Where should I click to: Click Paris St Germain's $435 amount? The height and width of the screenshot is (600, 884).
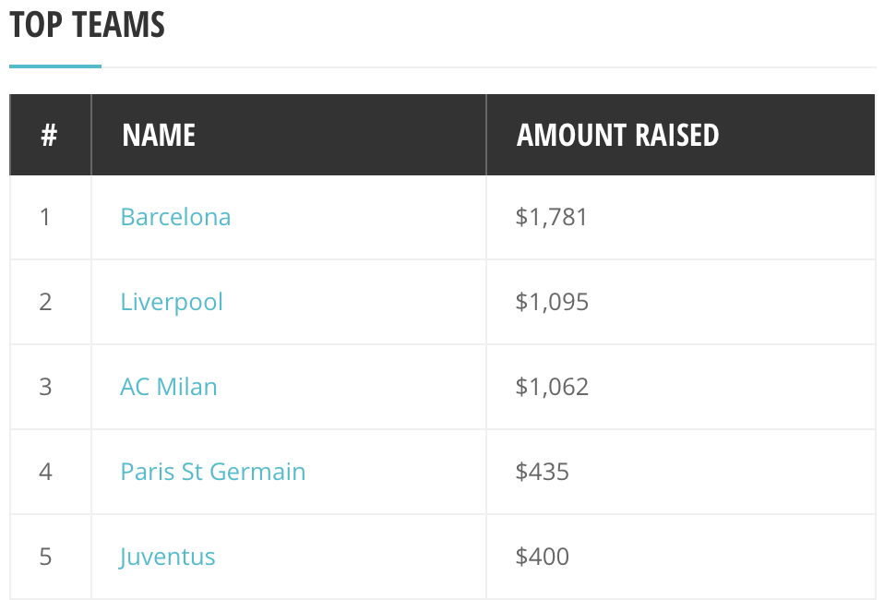(x=542, y=472)
